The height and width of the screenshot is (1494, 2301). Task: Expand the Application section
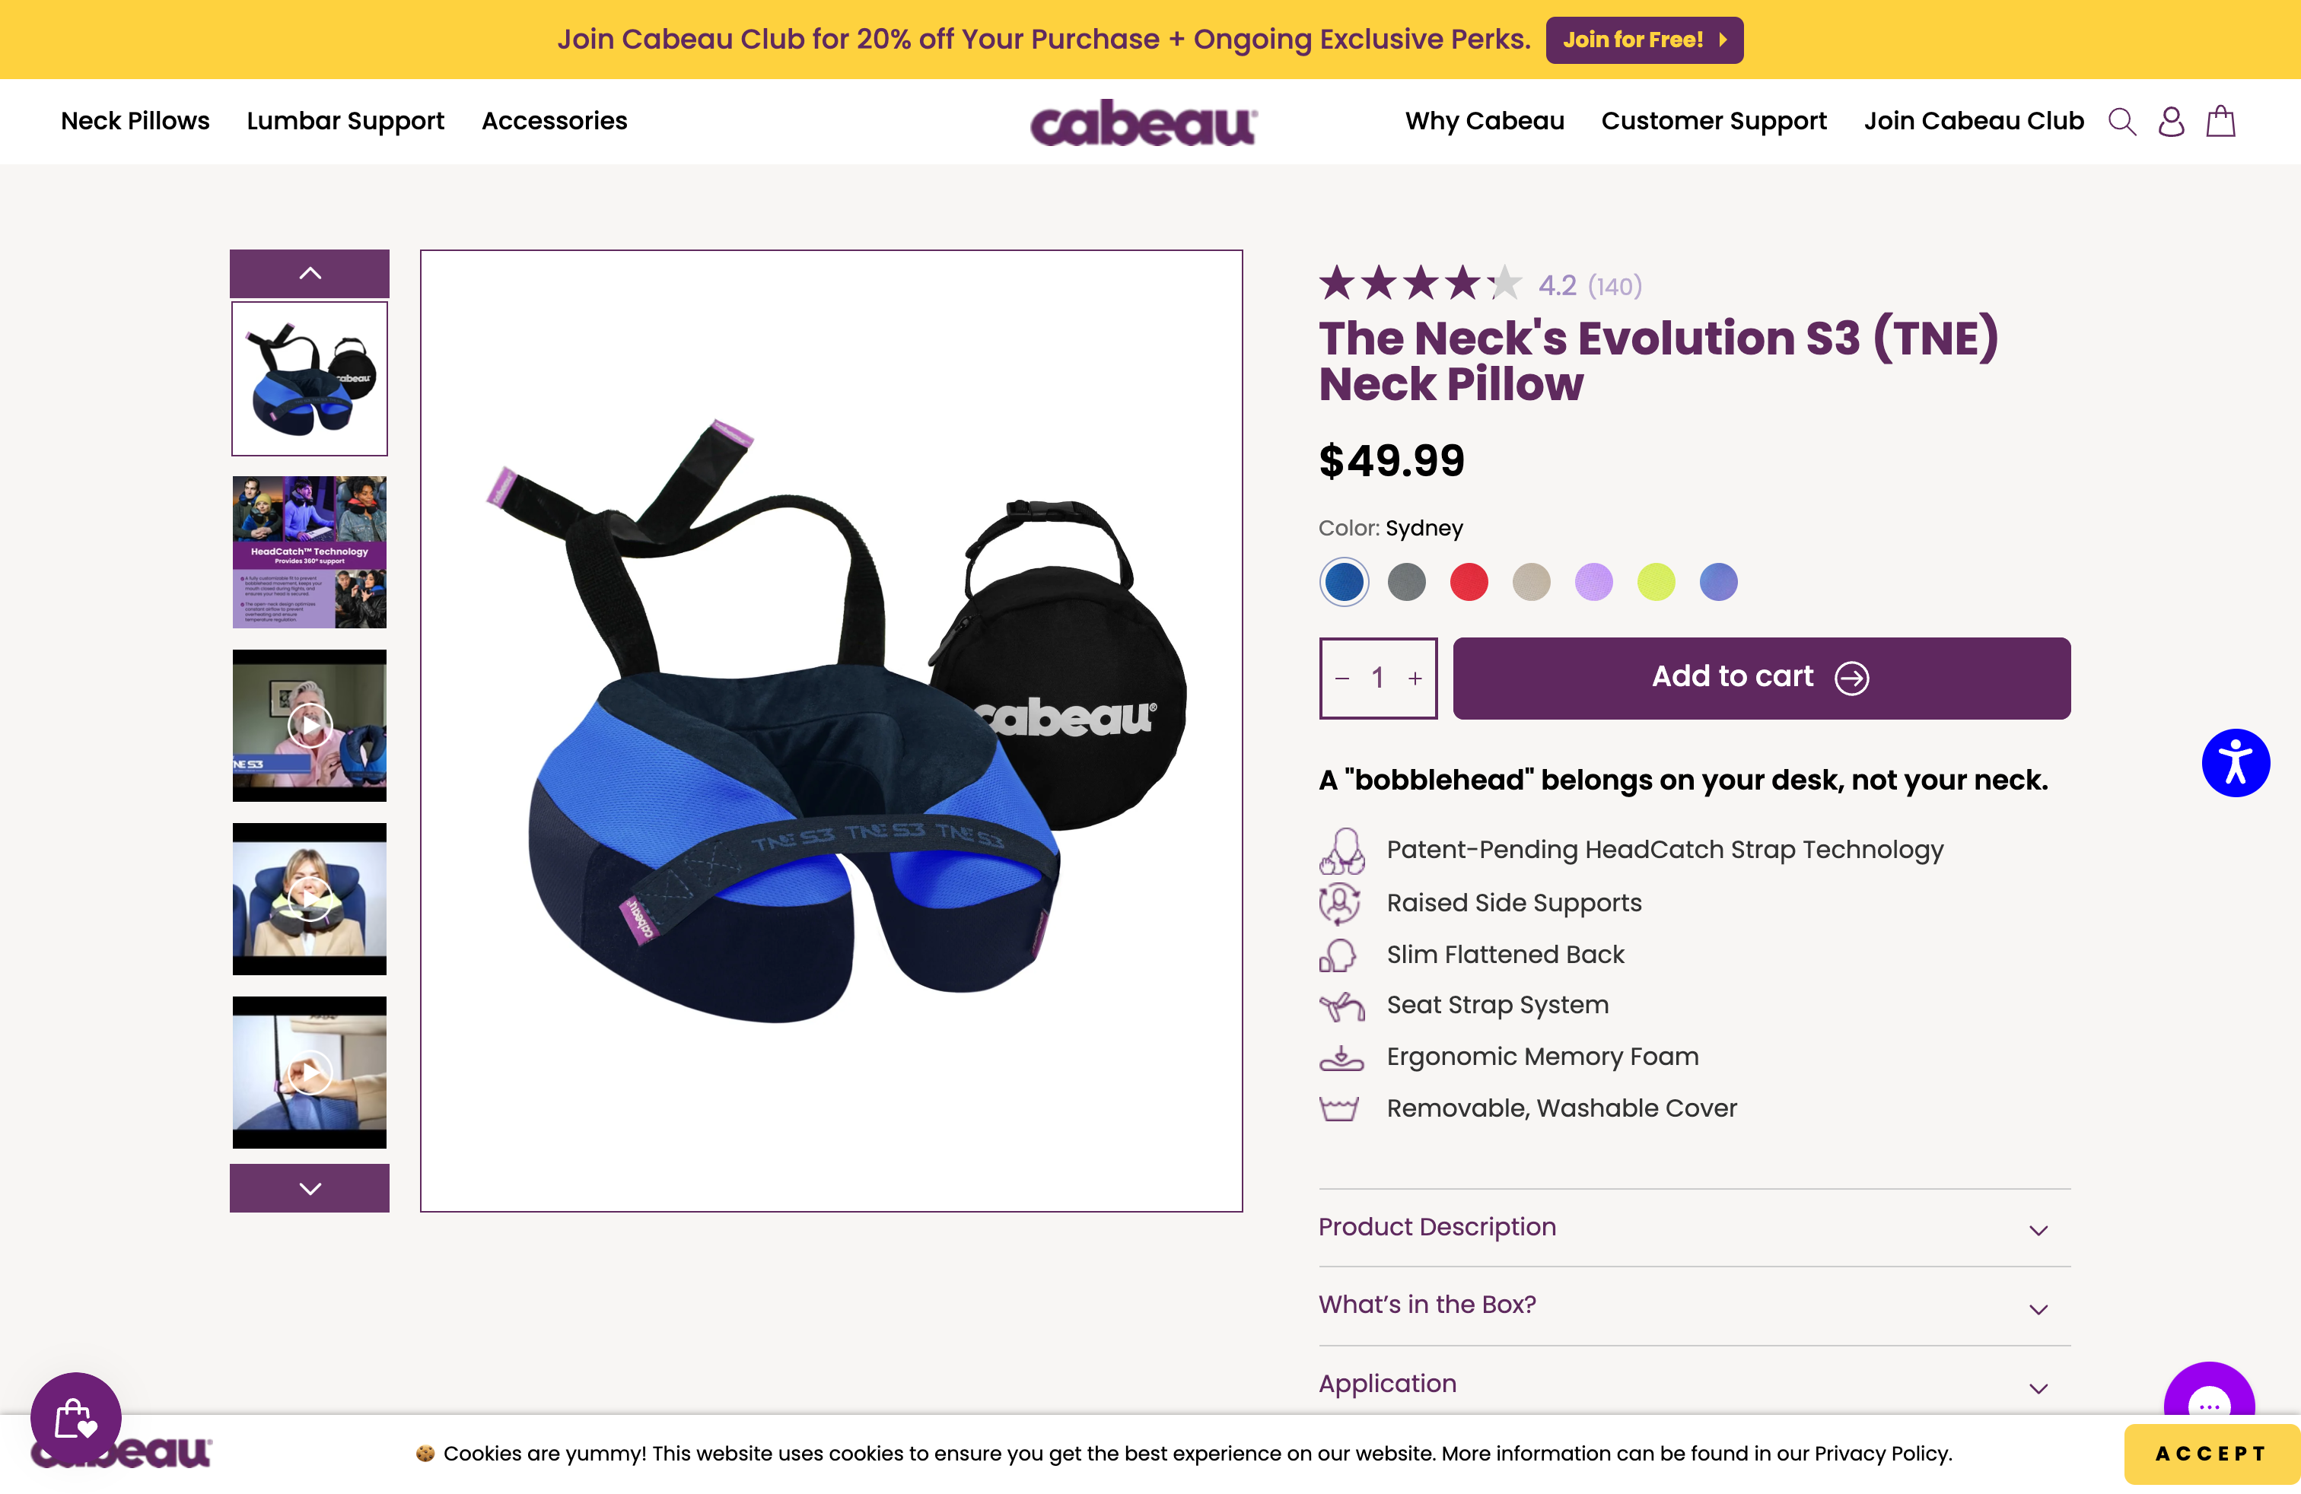(x=1694, y=1384)
